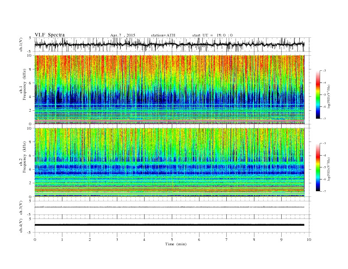
Task: Select the ch.1 "Frequency (kHz)" axis label
Action: 25,84
